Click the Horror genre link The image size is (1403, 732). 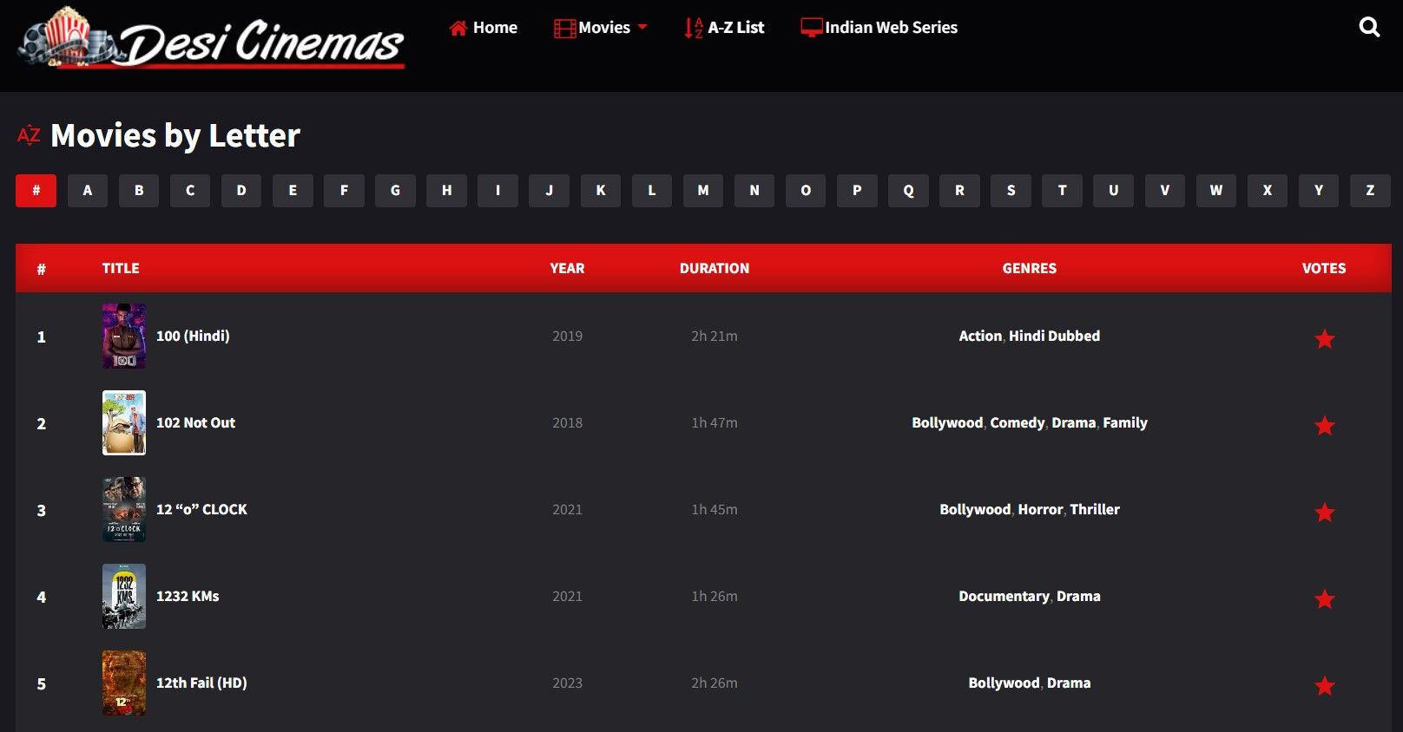tap(1040, 509)
